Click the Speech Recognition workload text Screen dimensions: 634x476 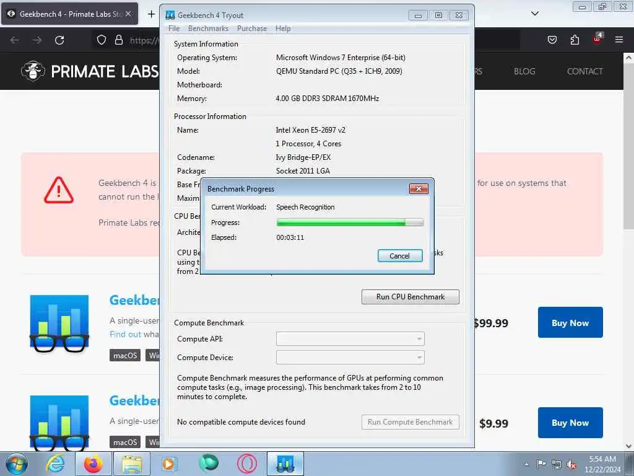tap(305, 207)
